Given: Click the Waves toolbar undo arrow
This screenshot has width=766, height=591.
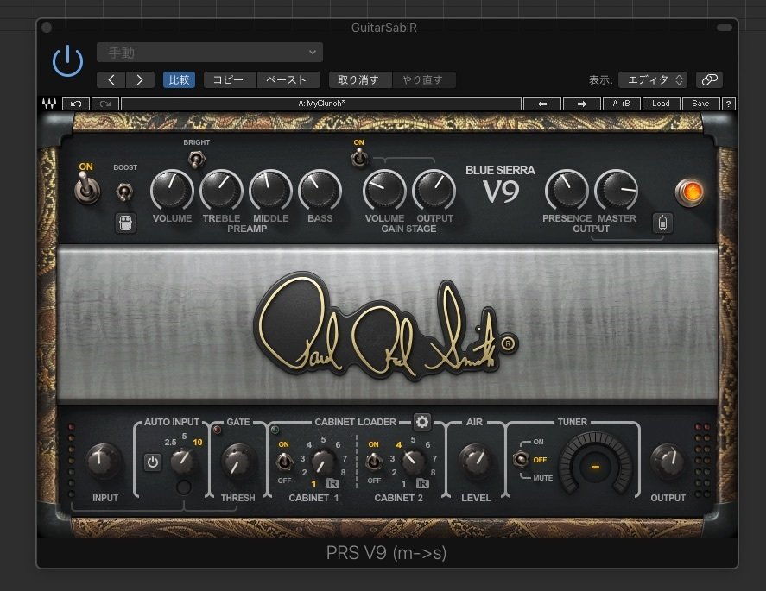Looking at the screenshot, I should (x=76, y=104).
